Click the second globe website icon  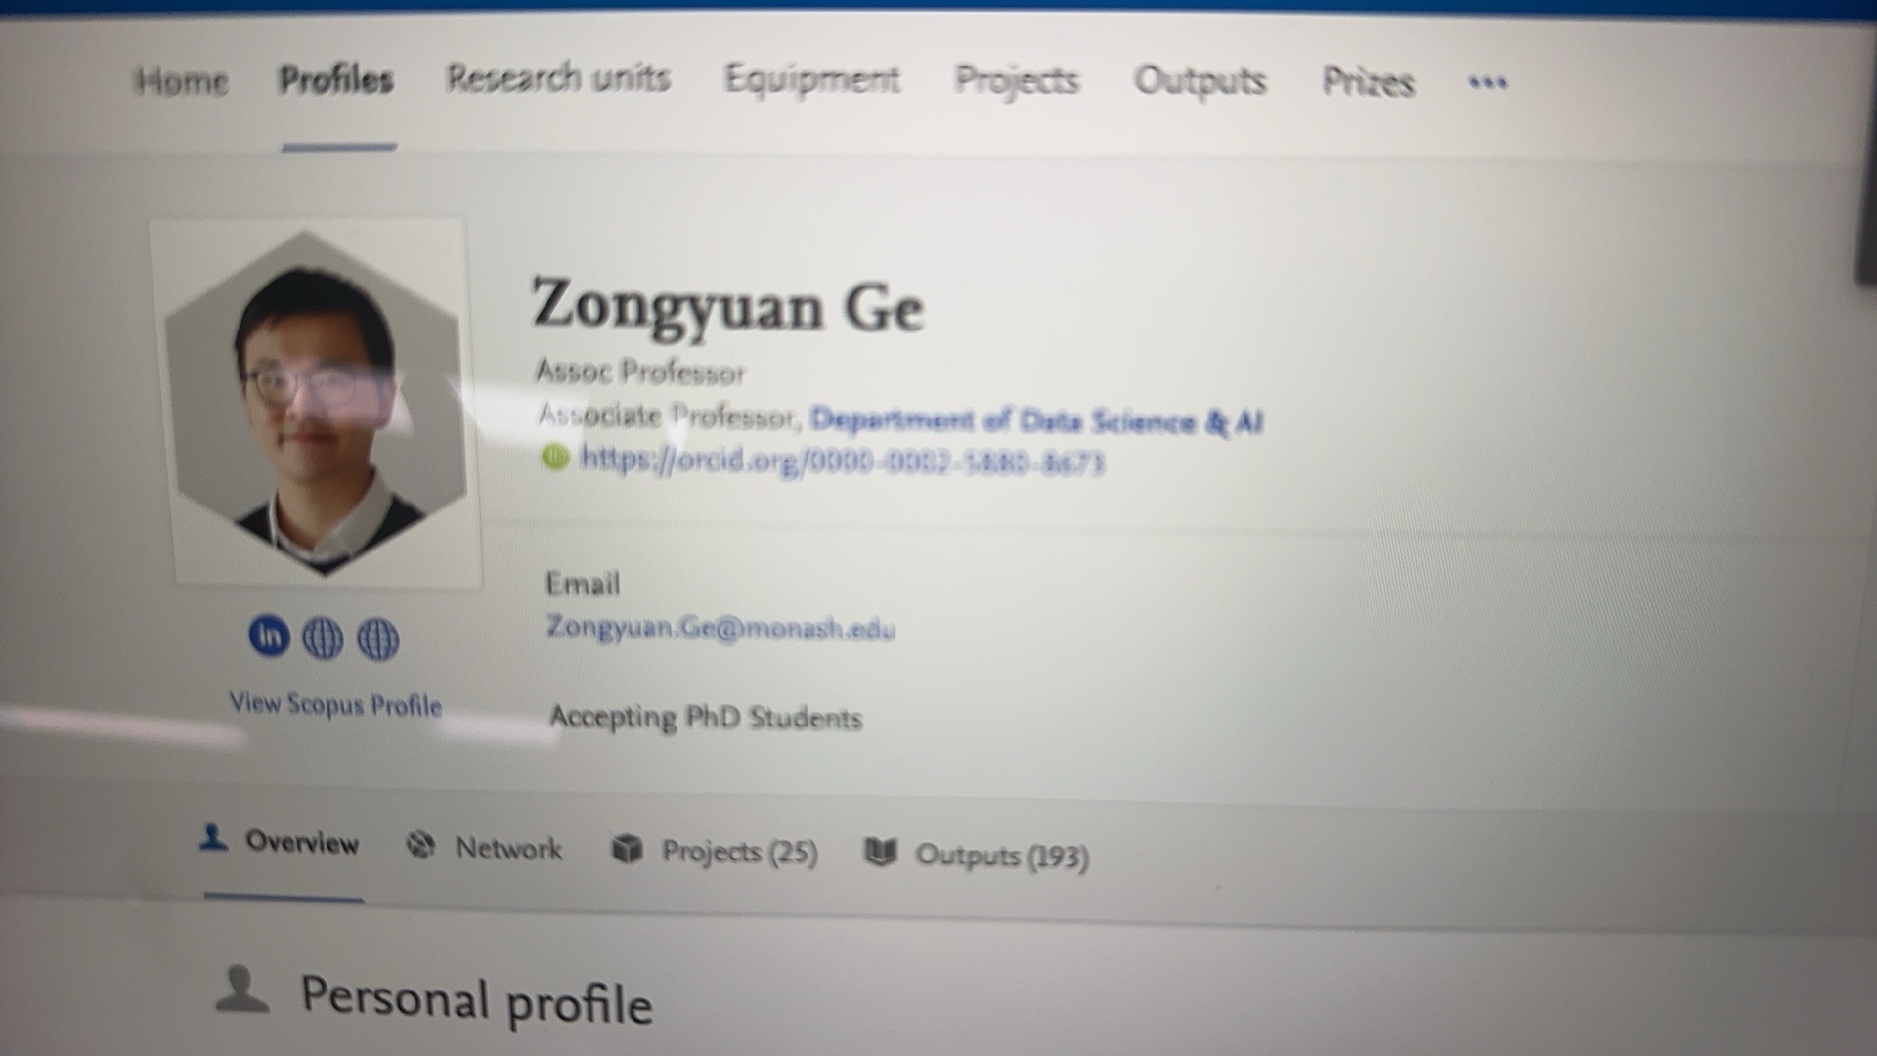(377, 639)
